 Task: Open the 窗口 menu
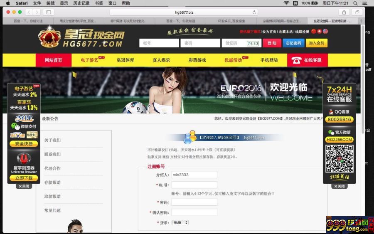[112, 3]
